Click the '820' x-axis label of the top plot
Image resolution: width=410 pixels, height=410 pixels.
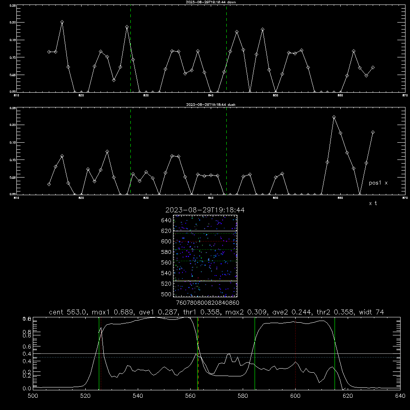(81, 96)
